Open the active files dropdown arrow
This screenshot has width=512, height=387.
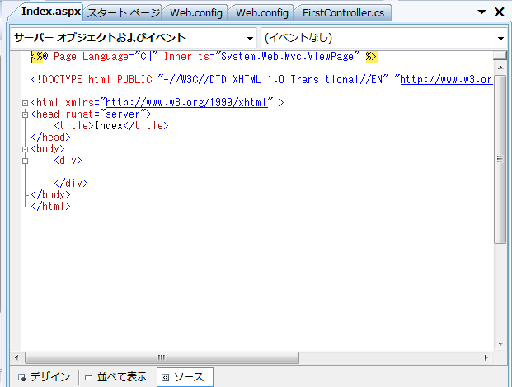(x=481, y=12)
